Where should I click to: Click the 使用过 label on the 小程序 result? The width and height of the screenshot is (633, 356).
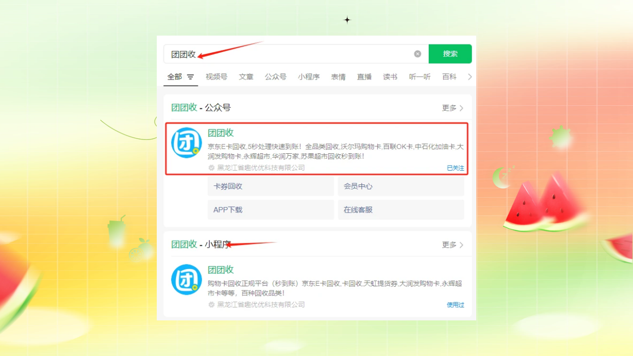tap(455, 305)
